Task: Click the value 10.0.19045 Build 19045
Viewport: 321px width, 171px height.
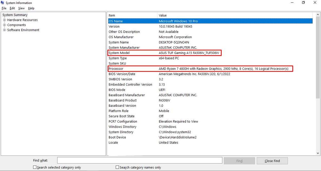Action: click(176, 26)
